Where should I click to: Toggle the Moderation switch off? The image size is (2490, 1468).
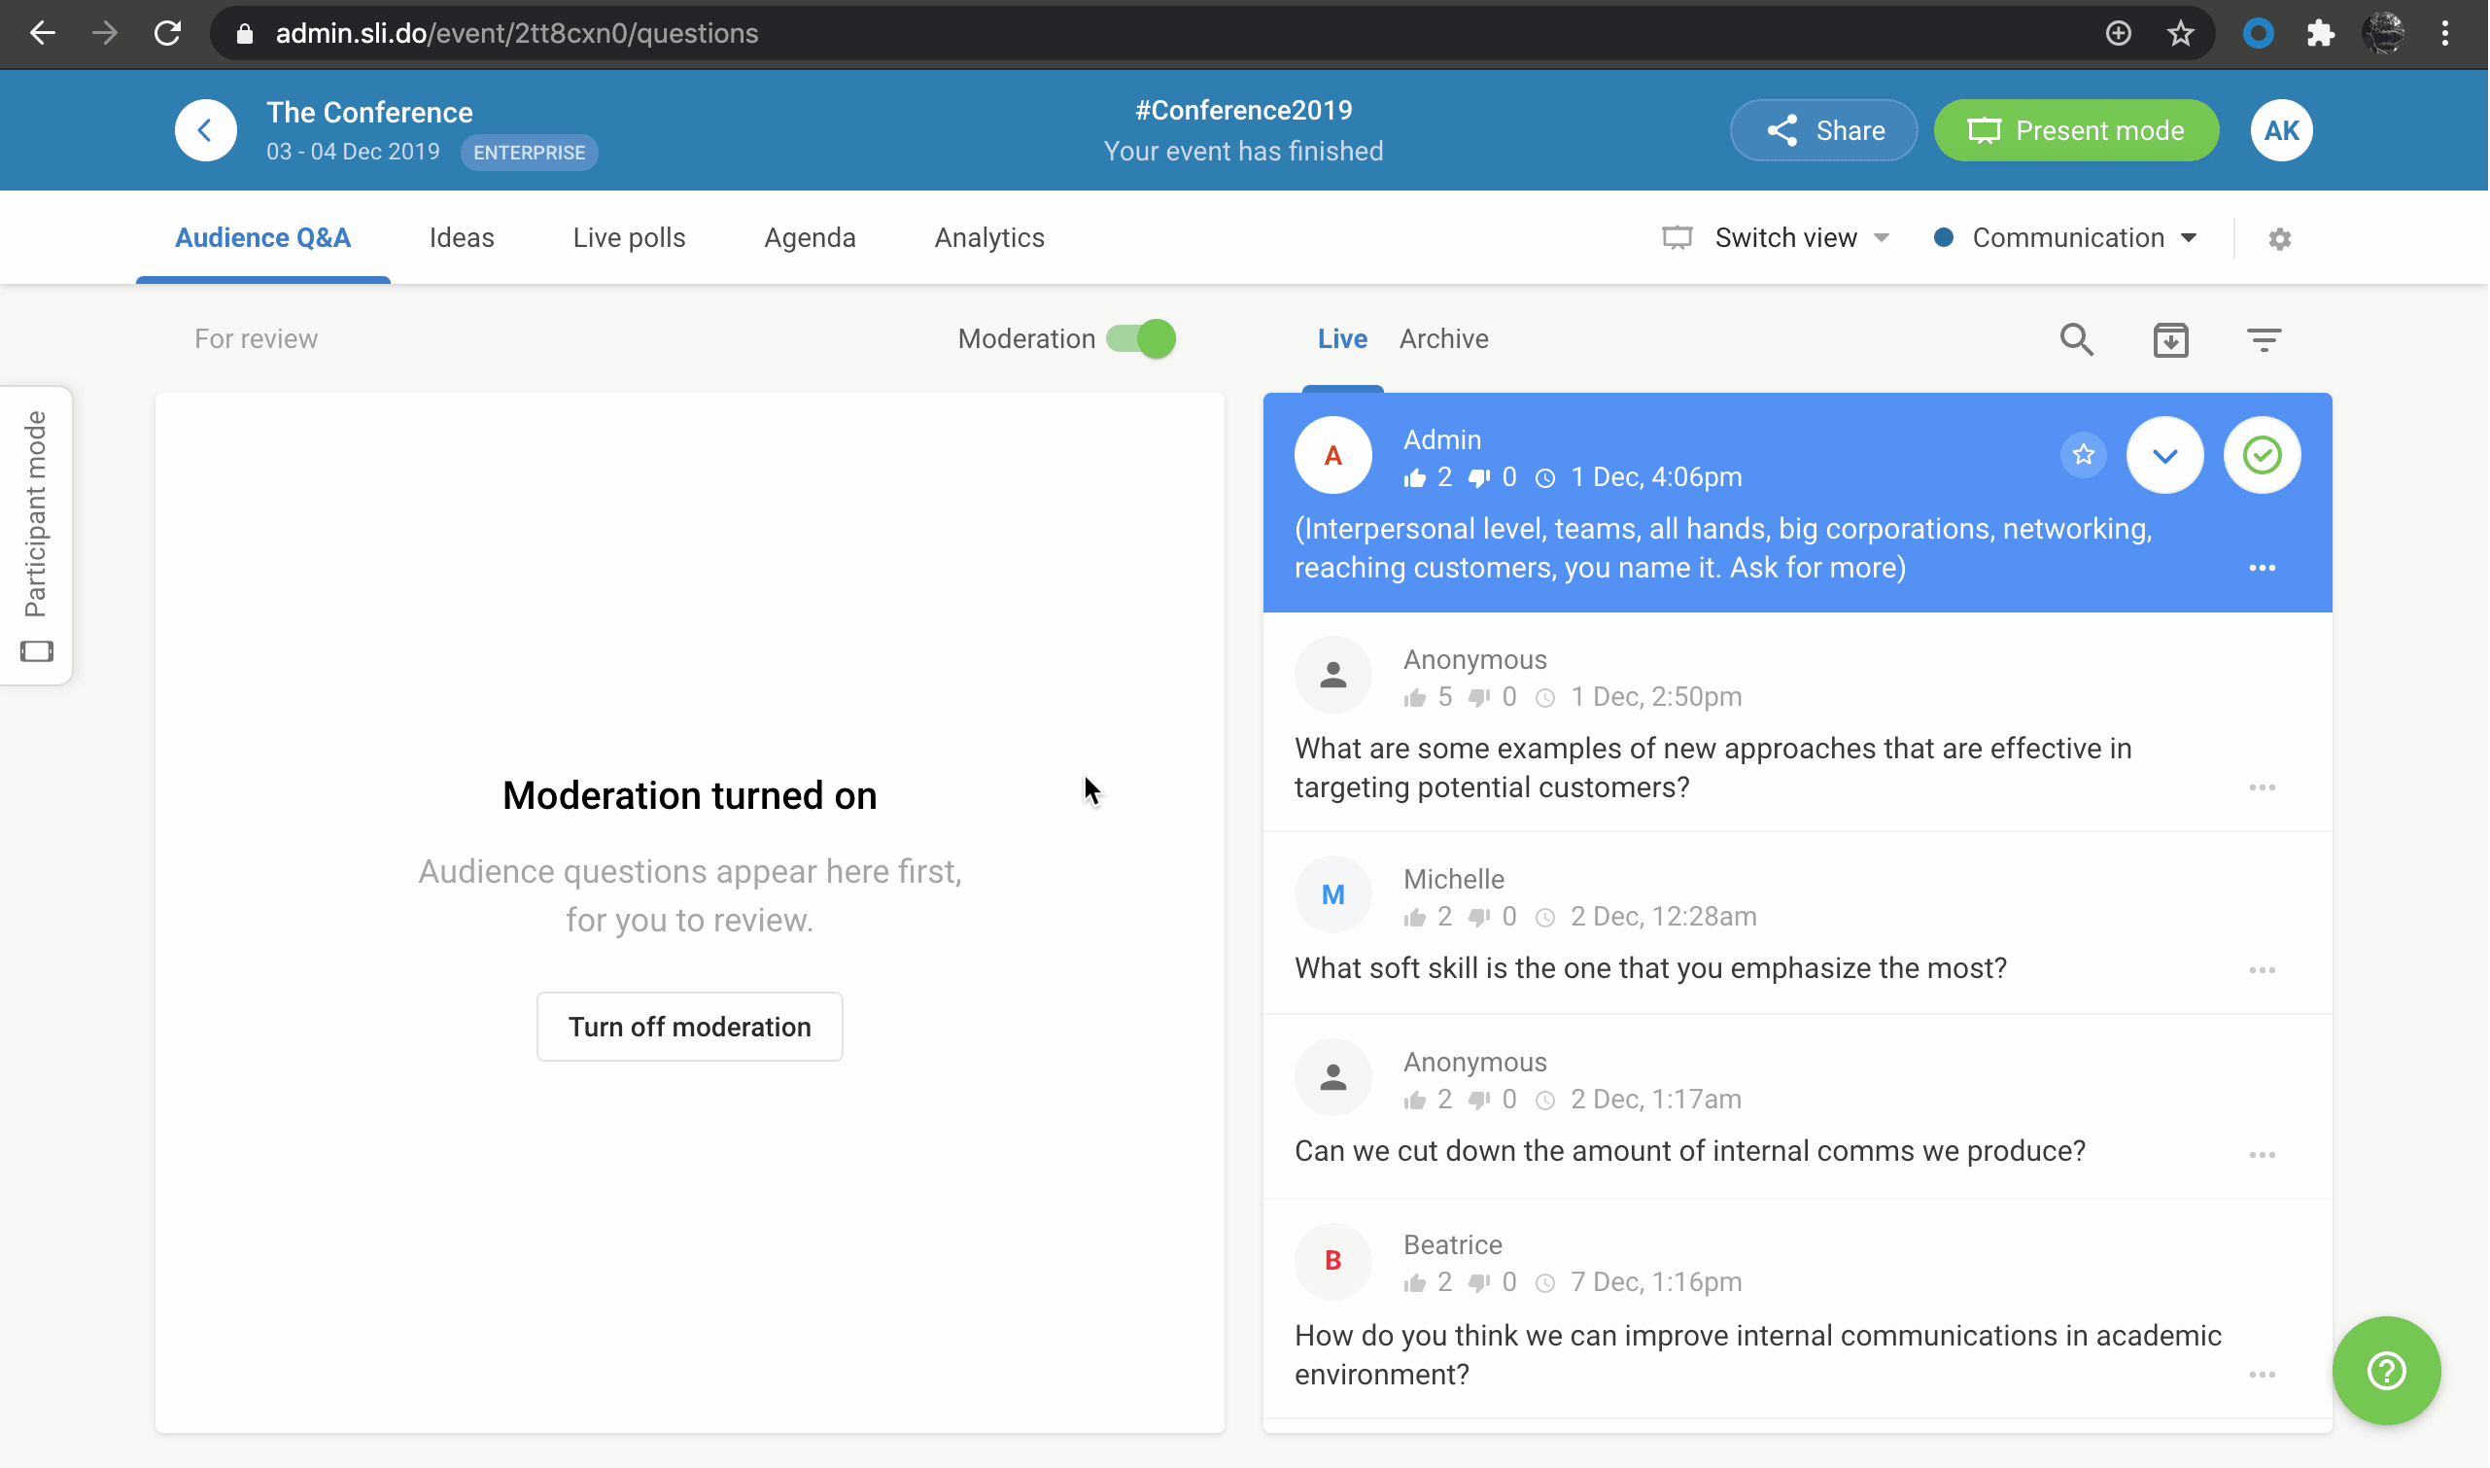pos(1141,339)
